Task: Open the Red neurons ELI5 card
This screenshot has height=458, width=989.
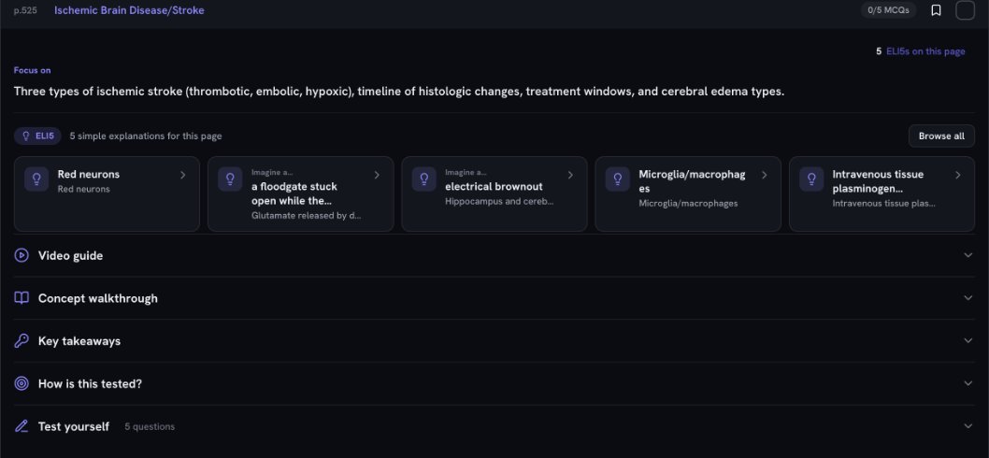Action: (107, 193)
